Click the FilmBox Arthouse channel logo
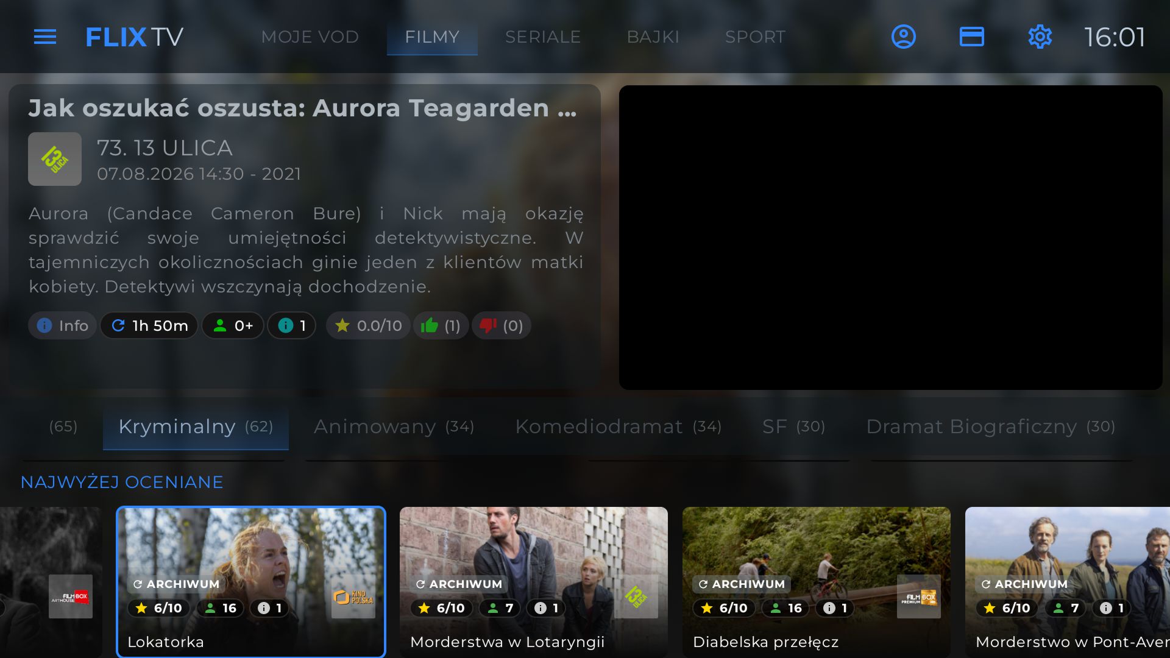 pos(71,596)
